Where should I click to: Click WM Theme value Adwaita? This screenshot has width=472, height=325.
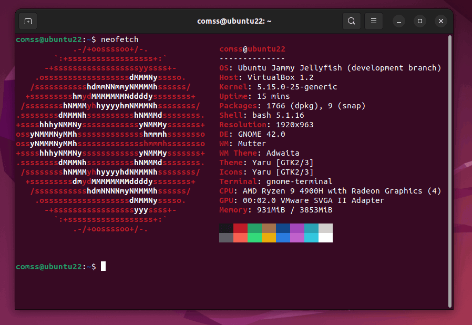coord(283,153)
